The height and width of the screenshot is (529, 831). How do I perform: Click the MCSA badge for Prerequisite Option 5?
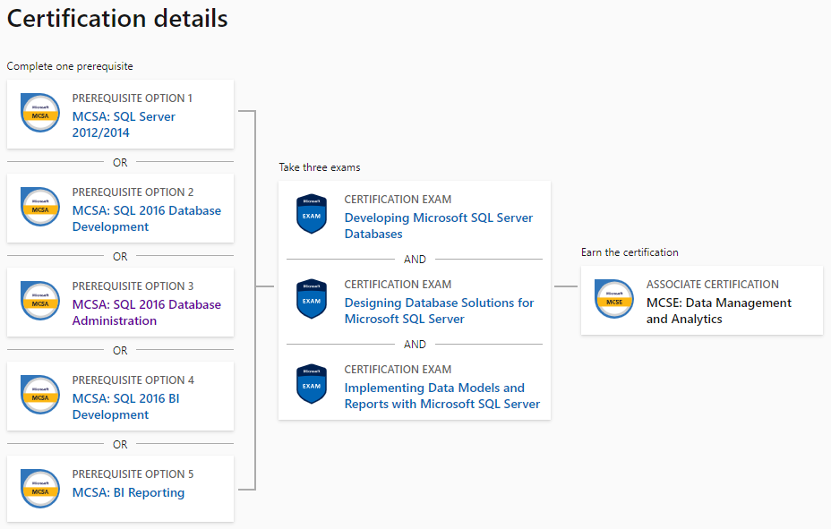pyautogui.click(x=40, y=489)
